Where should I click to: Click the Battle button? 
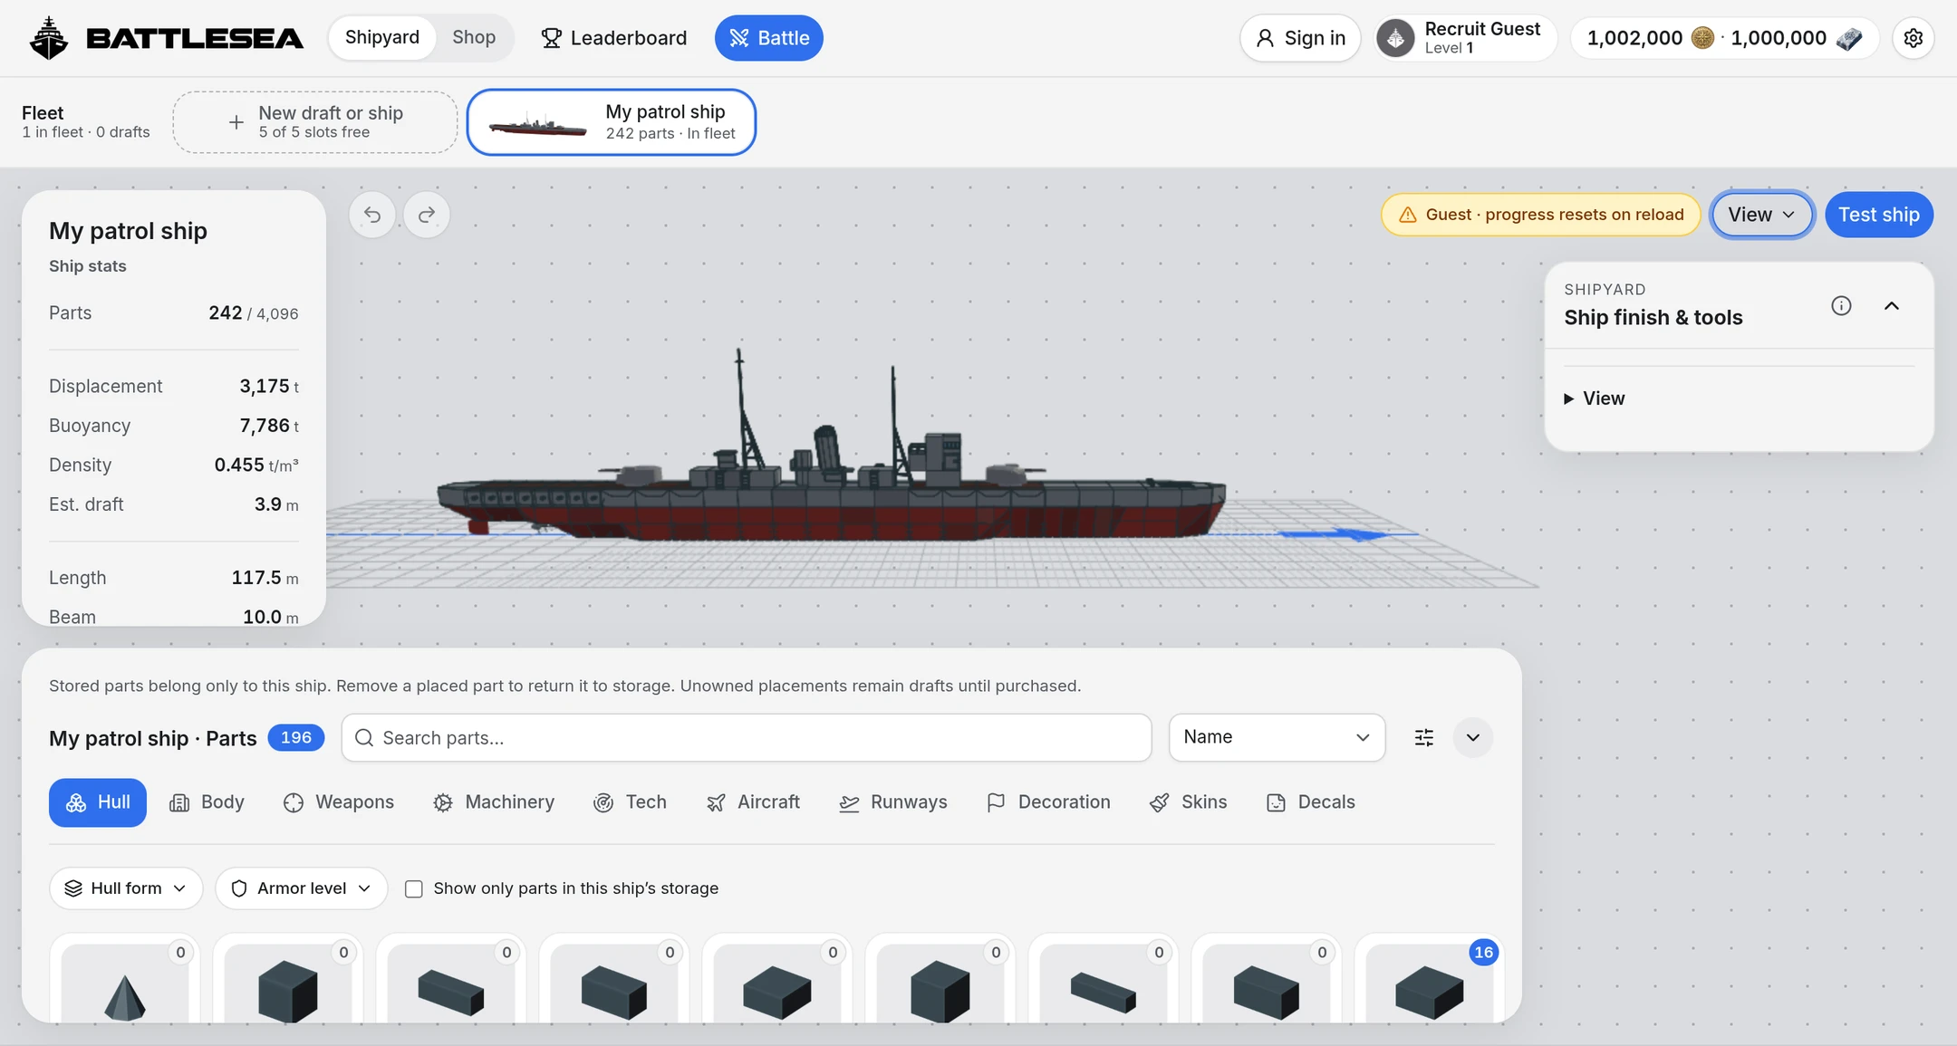click(x=769, y=38)
